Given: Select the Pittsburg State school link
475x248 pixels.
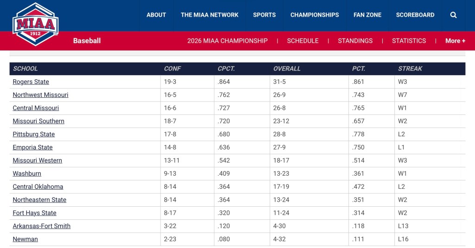Looking at the screenshot, I should pos(34,134).
